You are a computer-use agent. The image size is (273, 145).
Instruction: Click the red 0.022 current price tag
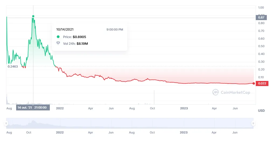coord(262,84)
